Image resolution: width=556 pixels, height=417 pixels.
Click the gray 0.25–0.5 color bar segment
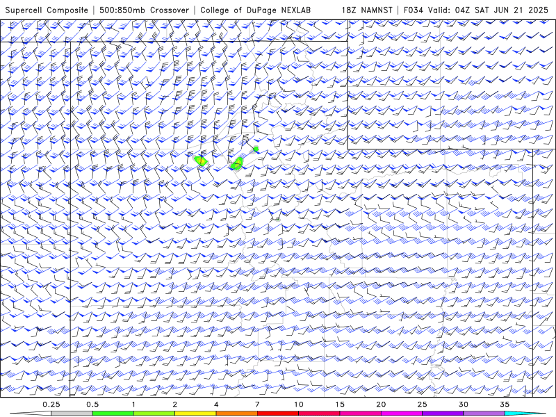[72, 414]
